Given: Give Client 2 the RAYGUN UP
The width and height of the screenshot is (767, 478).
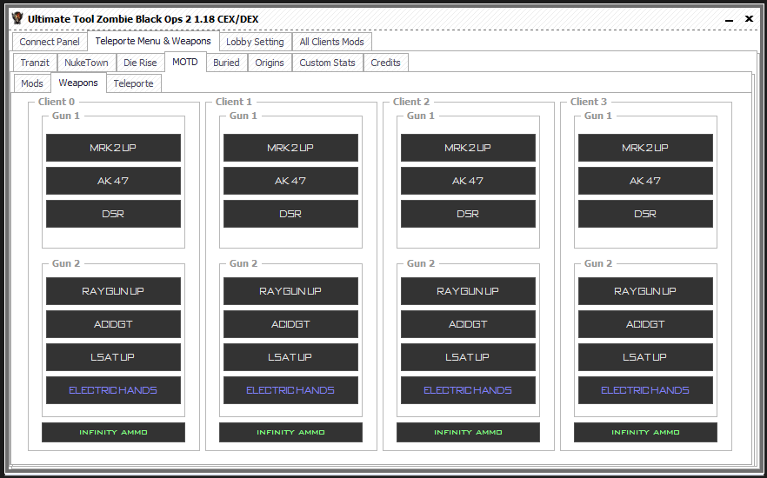Looking at the screenshot, I should point(468,291).
